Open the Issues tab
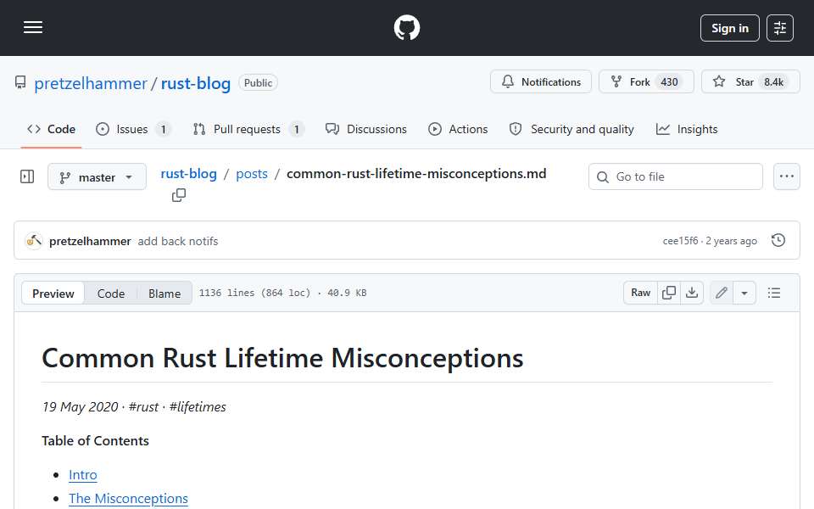Viewport: 814px width, 509px height. tap(133, 129)
